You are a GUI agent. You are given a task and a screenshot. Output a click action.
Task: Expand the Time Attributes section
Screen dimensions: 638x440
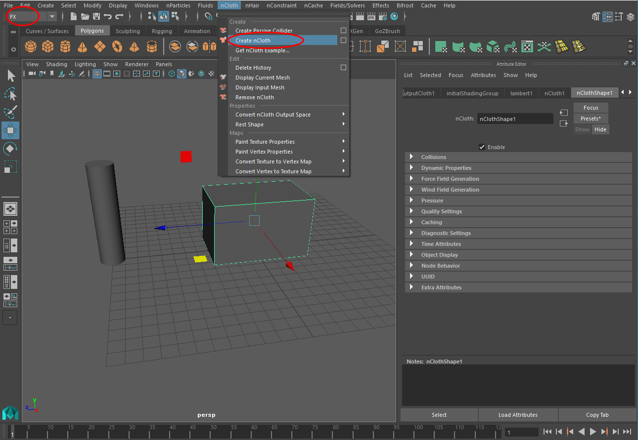[x=518, y=244]
